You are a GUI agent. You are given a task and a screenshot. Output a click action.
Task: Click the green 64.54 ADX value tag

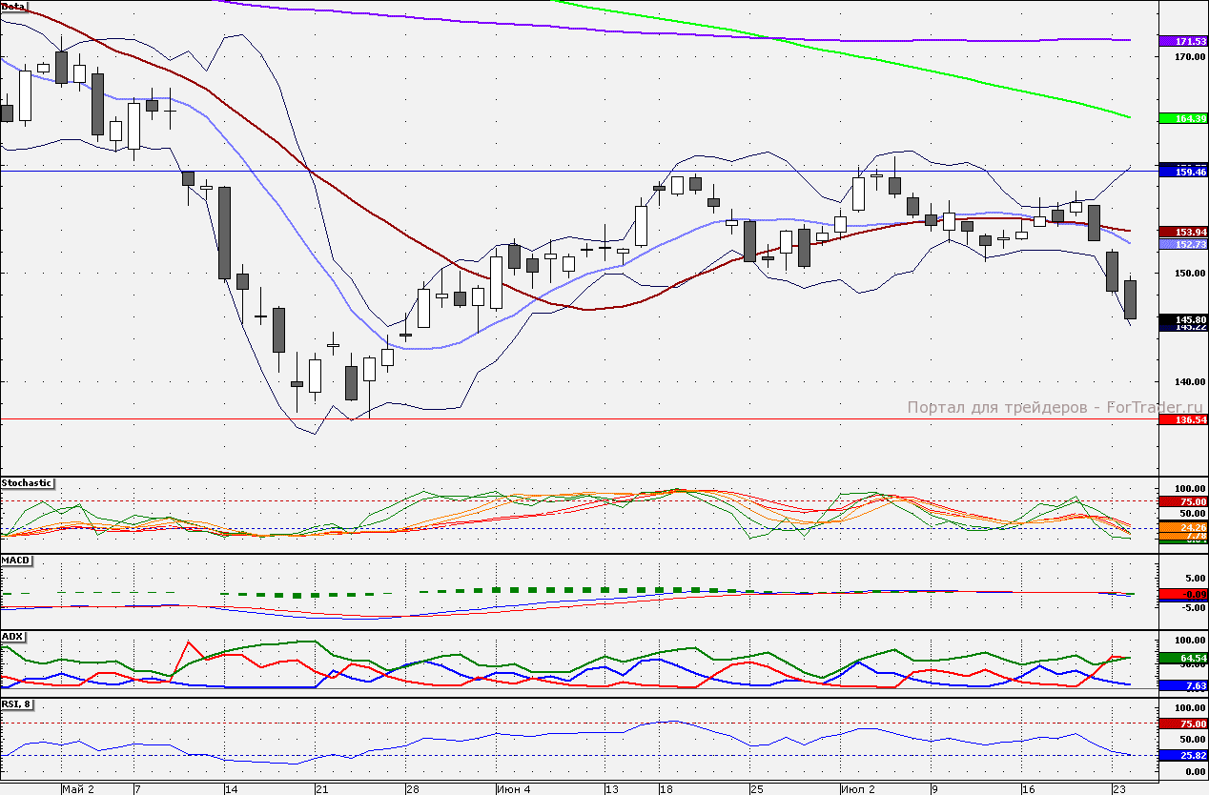[1182, 658]
